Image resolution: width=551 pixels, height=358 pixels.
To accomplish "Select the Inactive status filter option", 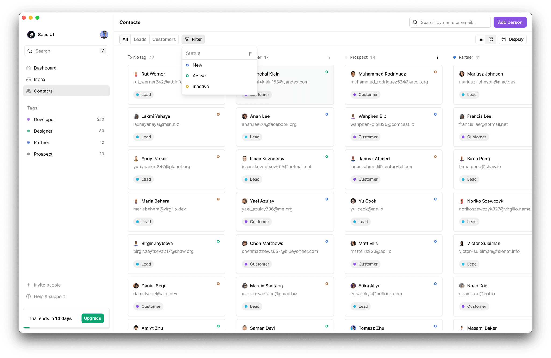I will coord(200,86).
